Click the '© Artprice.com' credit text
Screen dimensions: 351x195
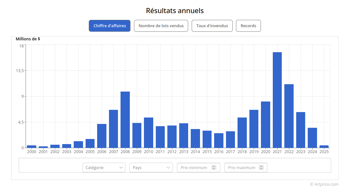[x=324, y=184]
